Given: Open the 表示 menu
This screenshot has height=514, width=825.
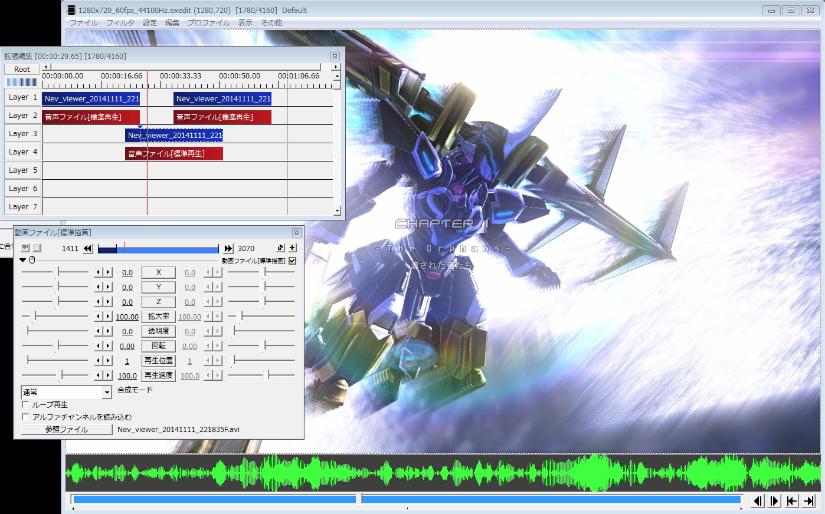Looking at the screenshot, I should tap(245, 23).
